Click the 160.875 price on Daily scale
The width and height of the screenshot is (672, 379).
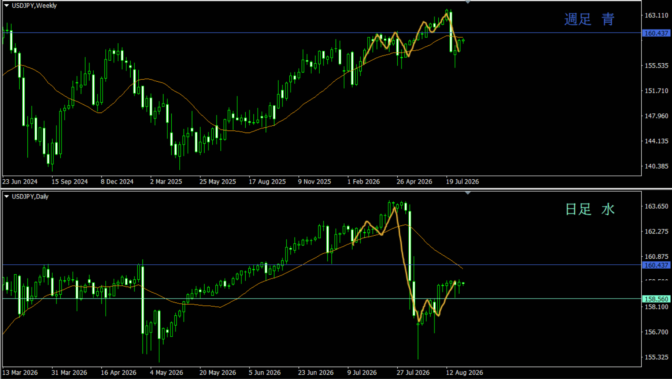click(x=657, y=257)
